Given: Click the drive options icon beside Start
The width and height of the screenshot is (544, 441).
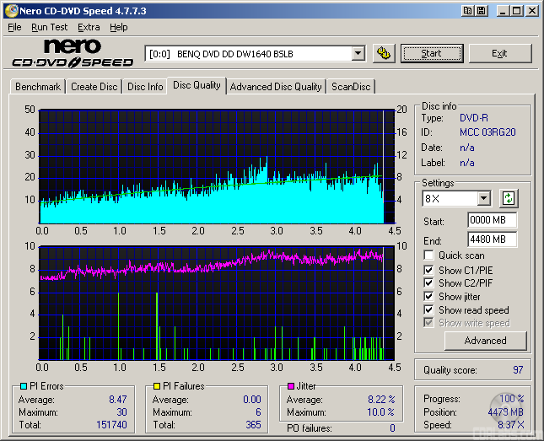Looking at the screenshot, I should coord(384,53).
